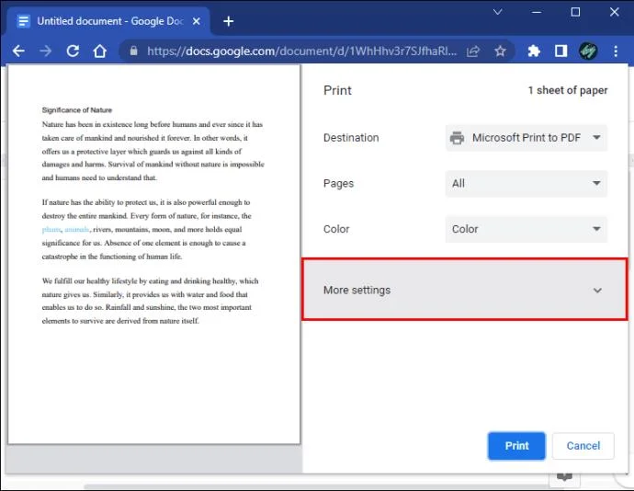This screenshot has height=491, width=634.
Task: Share this page using share icon
Action: pos(473,51)
